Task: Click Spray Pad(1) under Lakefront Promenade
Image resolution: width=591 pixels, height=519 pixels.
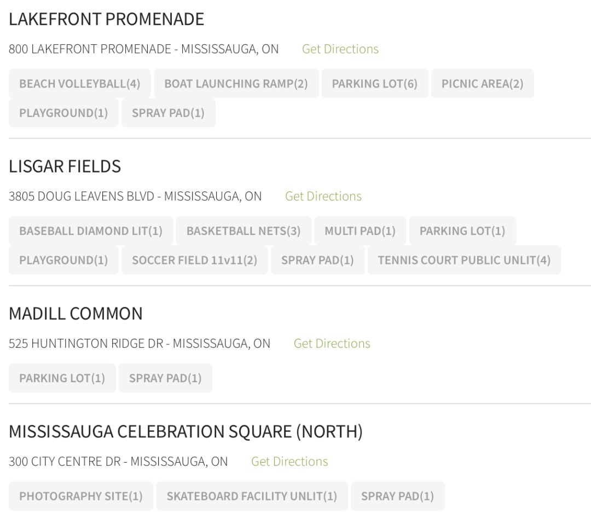Action: point(168,113)
